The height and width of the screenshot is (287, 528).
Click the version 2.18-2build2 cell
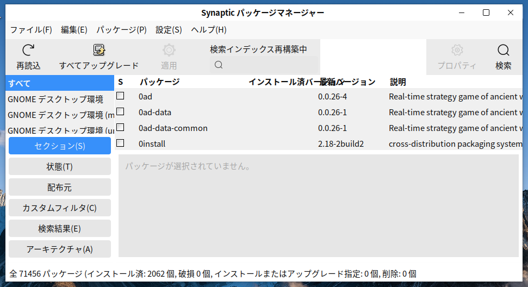coord(341,144)
